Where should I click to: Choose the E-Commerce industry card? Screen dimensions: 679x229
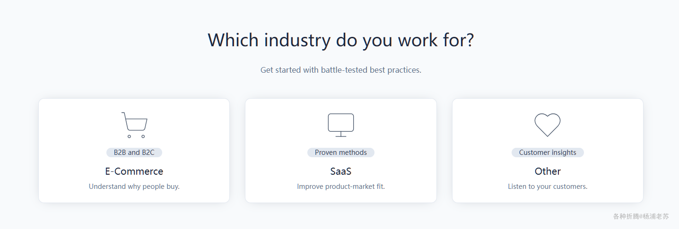point(134,151)
